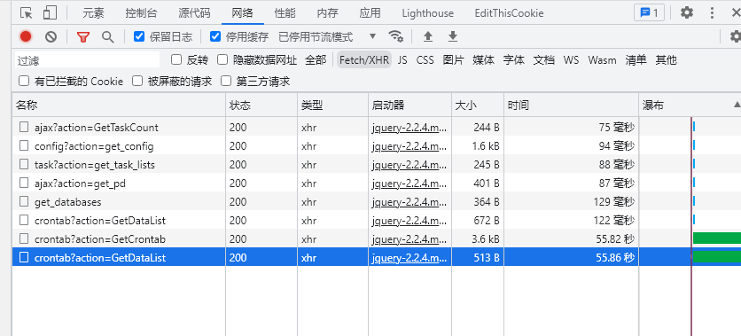Viewport: 741px width, 336px height.
Task: Filter requests by CSS
Action: [425, 60]
